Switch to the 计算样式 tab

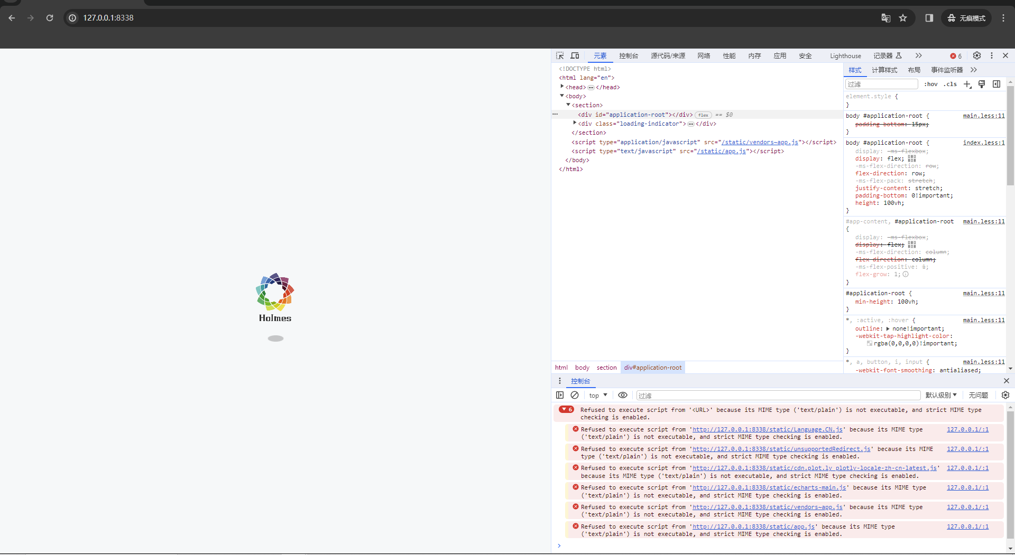point(884,70)
